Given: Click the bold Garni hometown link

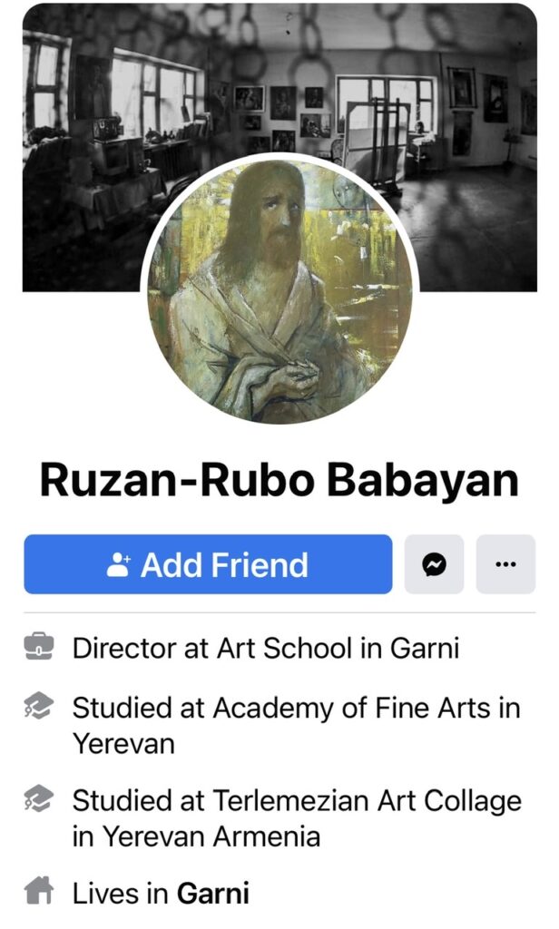Looking at the screenshot, I should tap(213, 893).
